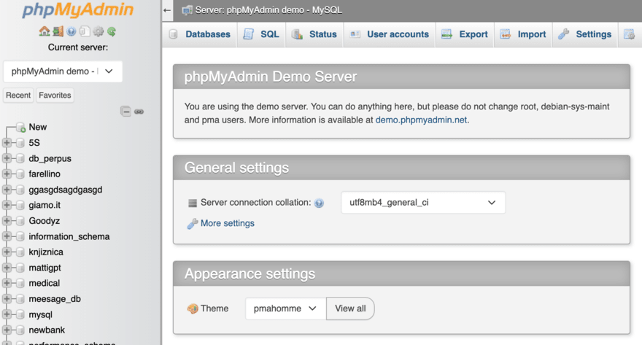
Task: Go to the Status tab
Action: tap(314, 34)
